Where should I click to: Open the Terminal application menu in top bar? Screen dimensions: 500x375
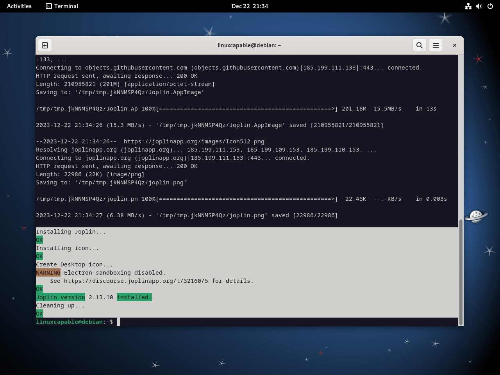(x=62, y=6)
